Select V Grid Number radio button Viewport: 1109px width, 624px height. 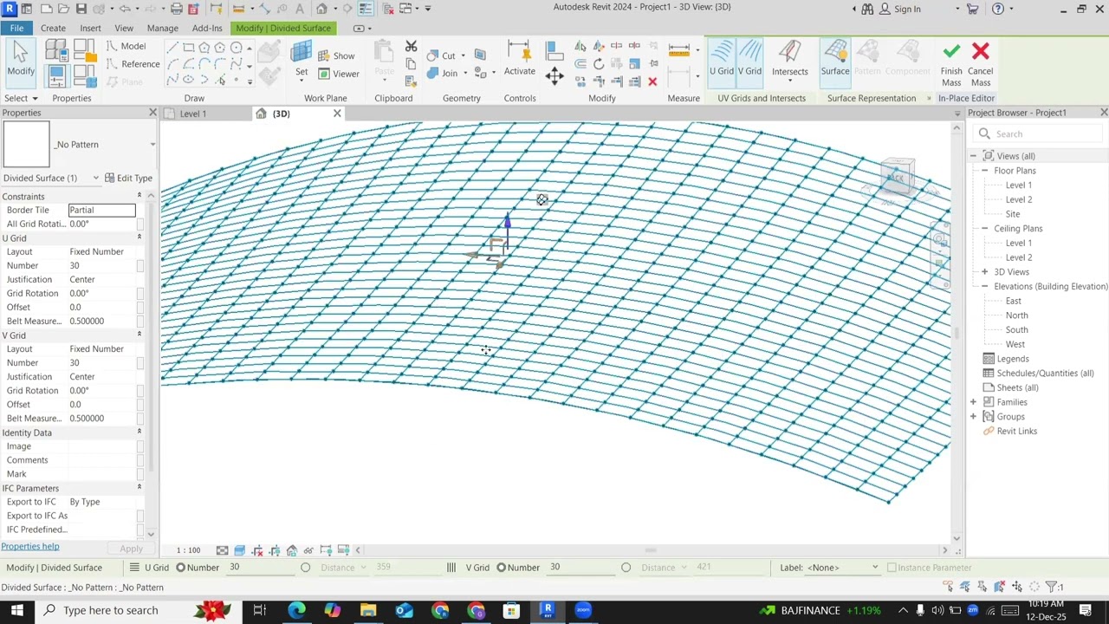click(501, 568)
